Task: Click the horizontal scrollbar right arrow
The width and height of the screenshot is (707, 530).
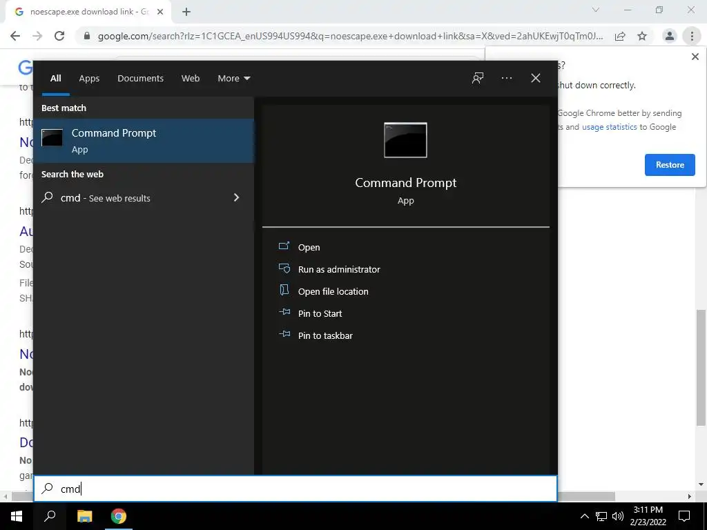Action: point(690,496)
